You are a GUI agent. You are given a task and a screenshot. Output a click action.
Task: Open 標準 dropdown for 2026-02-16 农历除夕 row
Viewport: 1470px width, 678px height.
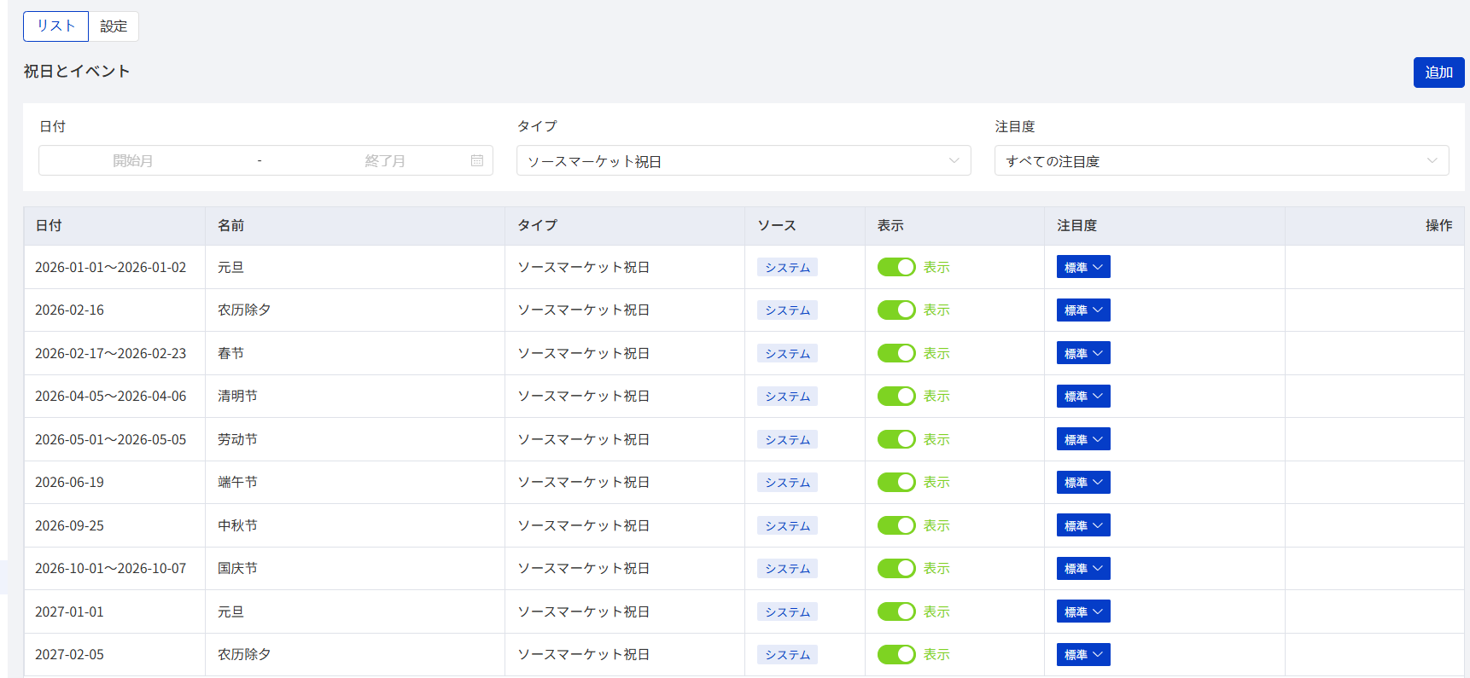point(1083,310)
